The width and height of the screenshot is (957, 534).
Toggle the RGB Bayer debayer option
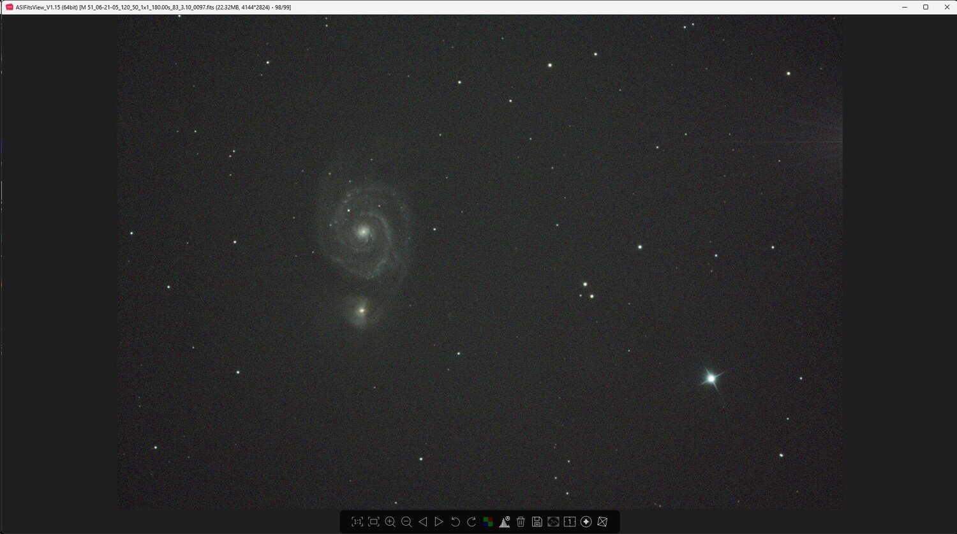point(488,522)
